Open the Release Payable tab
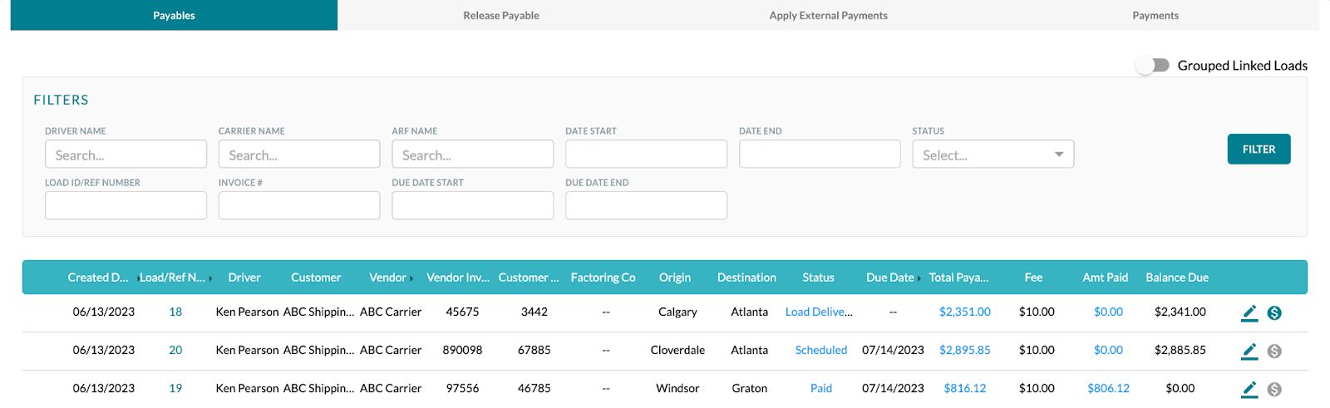The width and height of the screenshot is (1330, 408). coord(501,15)
